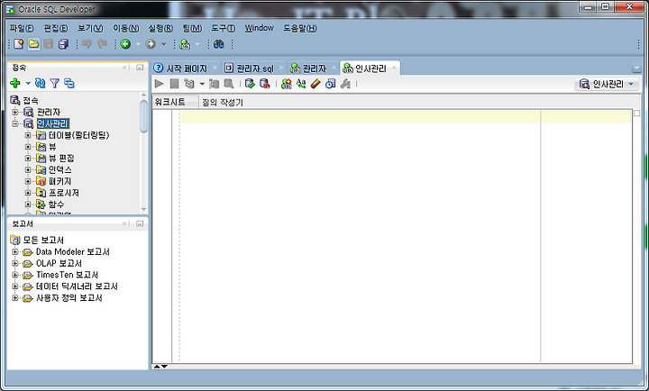Open the 보기(V) menu
Viewport: 649px width, 391px height.
[x=90, y=28]
